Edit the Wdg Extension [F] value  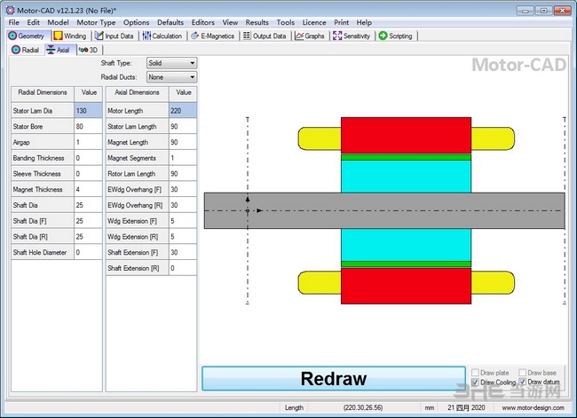point(183,221)
